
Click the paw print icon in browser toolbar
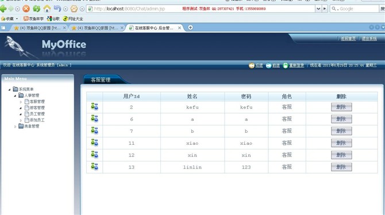74,9
